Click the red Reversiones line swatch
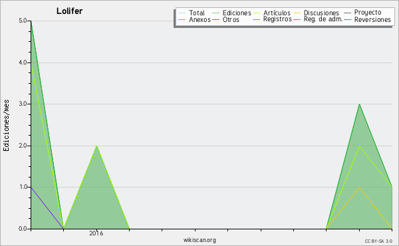Screen dimensions: 399x246 tap(348, 19)
